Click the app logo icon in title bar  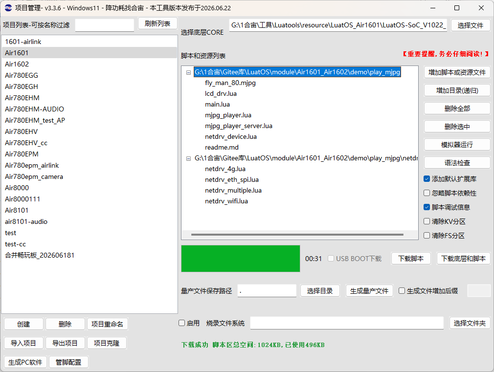(x=8, y=8)
